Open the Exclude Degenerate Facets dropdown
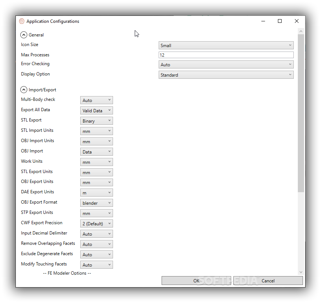The height and width of the screenshot is (303, 321). pyautogui.click(x=96, y=254)
